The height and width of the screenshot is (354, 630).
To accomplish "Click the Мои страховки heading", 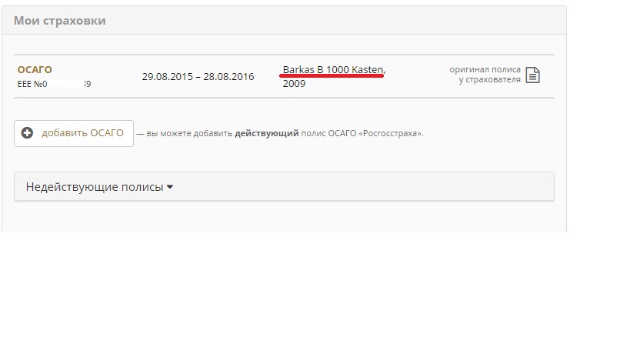I will (60, 21).
